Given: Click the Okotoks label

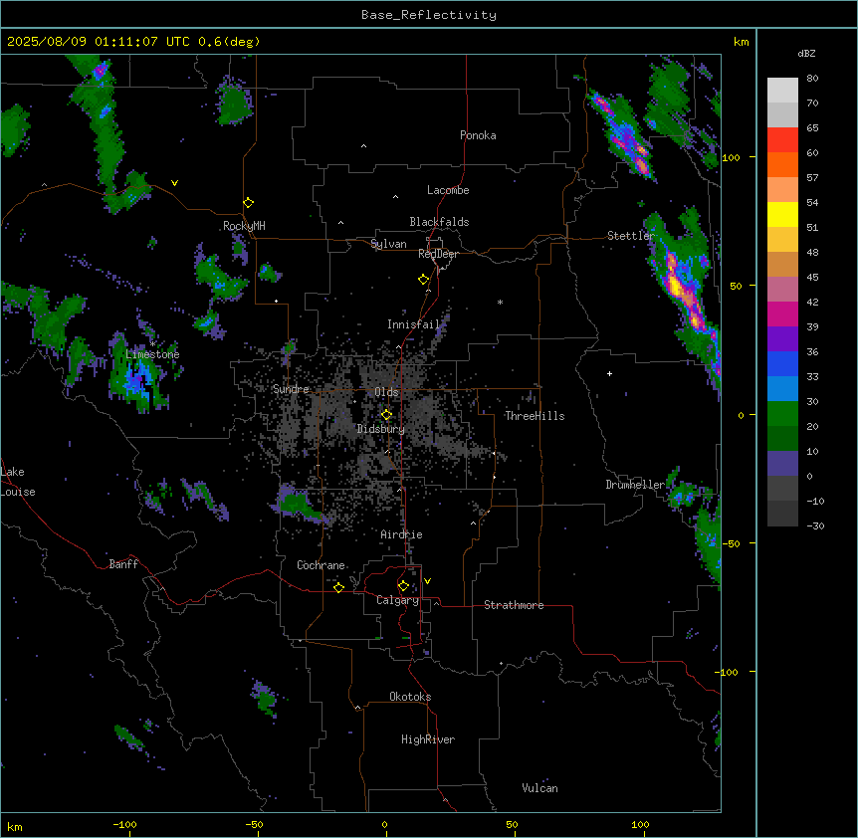Looking at the screenshot, I should click(410, 697).
